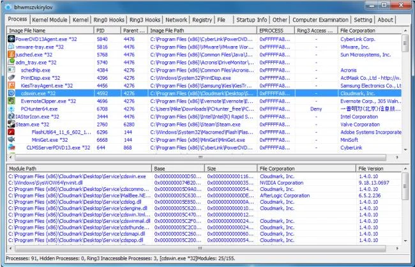Open the Ring0 Hooks tab
This screenshot has width=415, height=267.
click(x=109, y=20)
